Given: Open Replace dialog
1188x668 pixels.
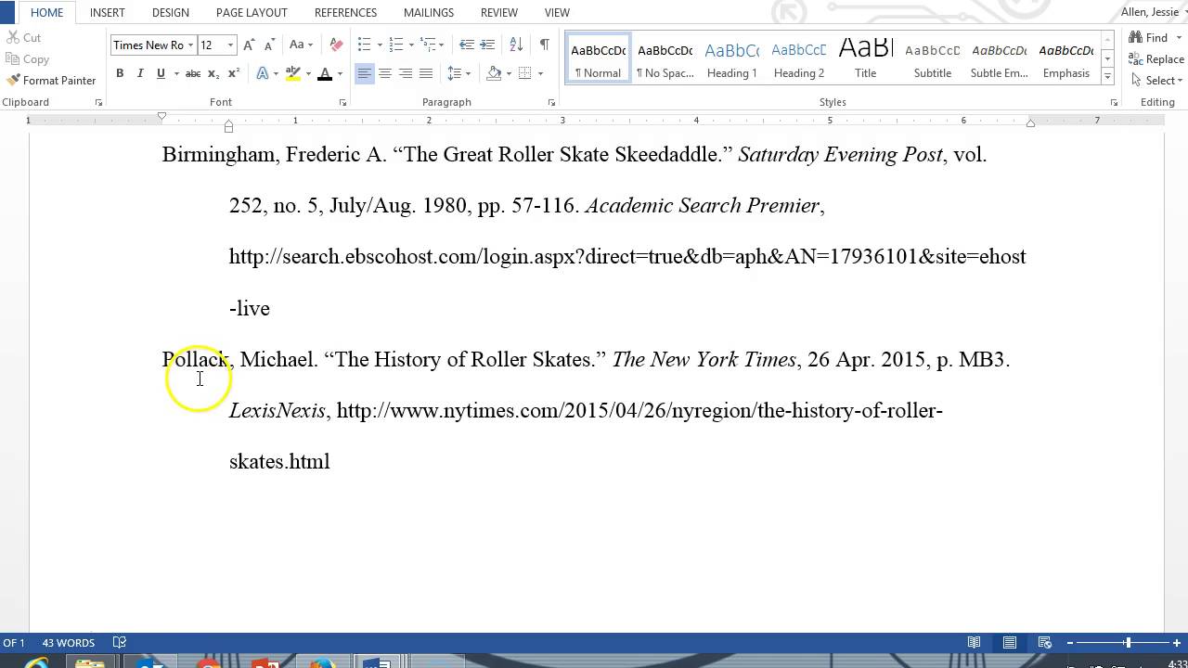Looking at the screenshot, I should point(1156,59).
